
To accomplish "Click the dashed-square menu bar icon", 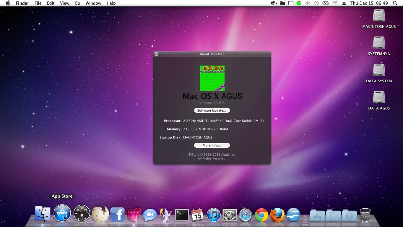I will [291, 3].
